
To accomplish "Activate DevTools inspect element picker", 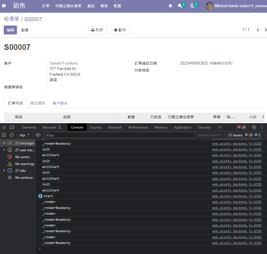I will pyautogui.click(x=4, y=127).
